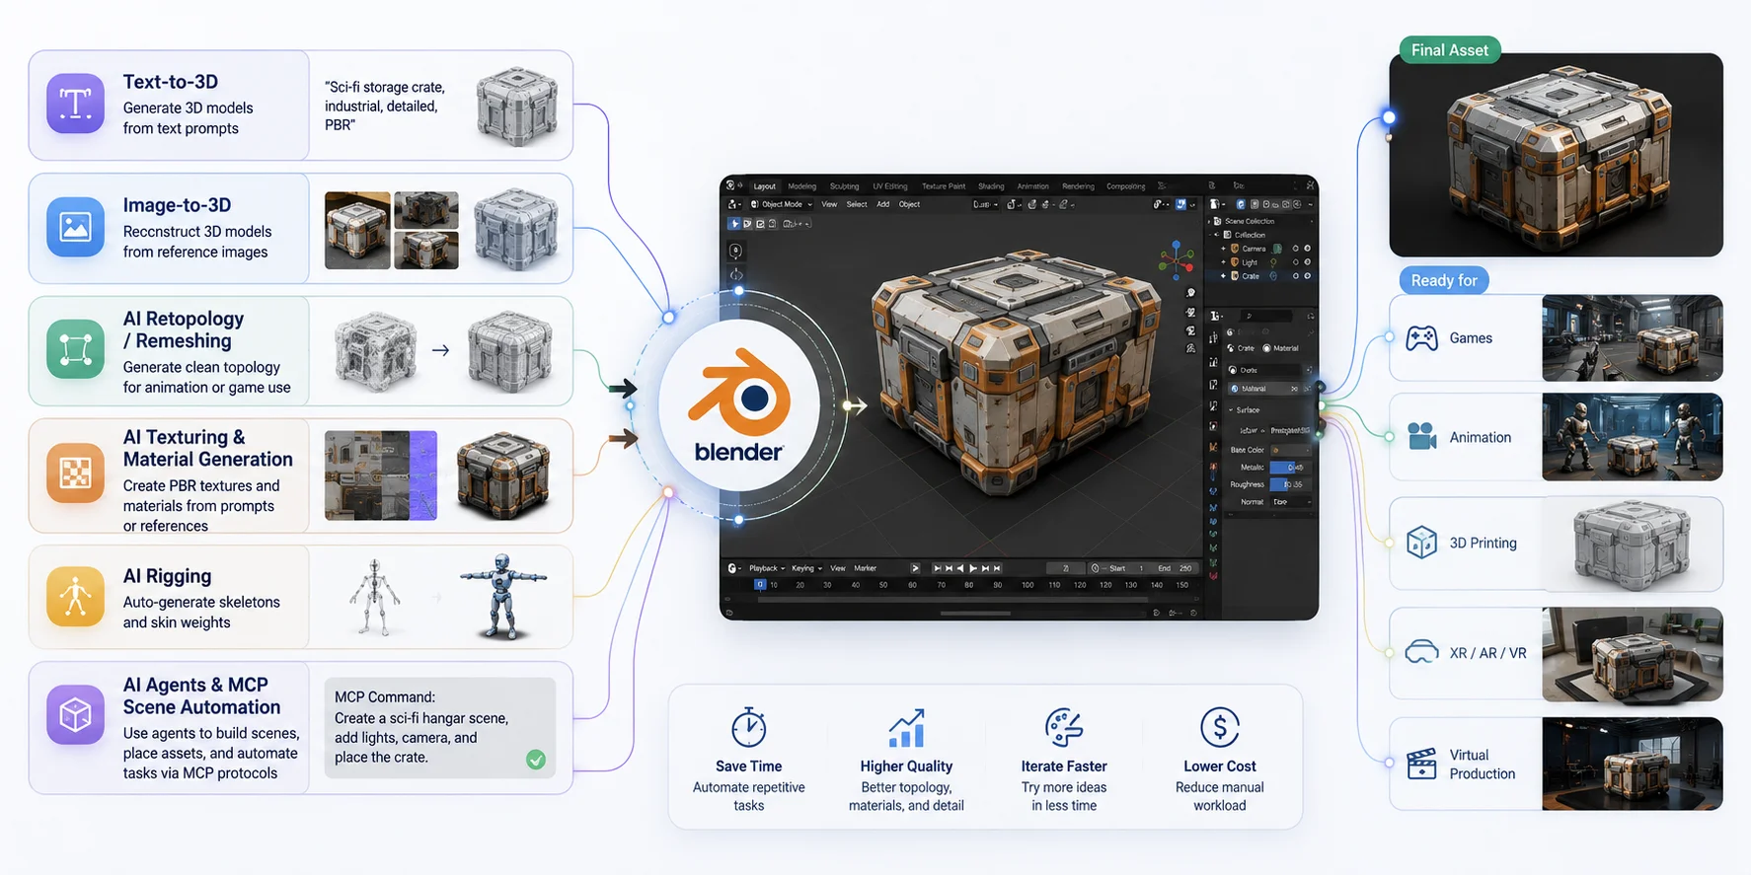Viewport: 1751px width, 875px height.
Task: Click the Light object icon in outliner
Action: click(1234, 262)
